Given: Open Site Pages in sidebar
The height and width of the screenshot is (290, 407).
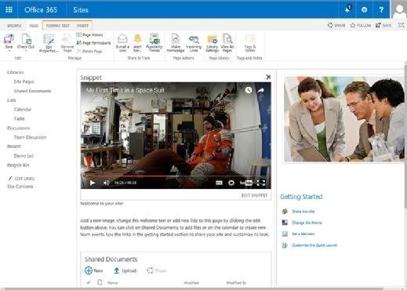Looking at the screenshot, I should point(24,82).
